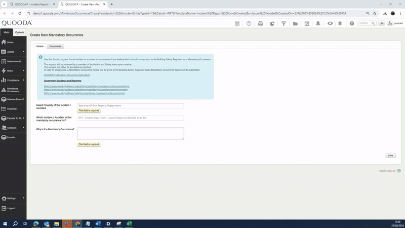Open the browser downloads icon
This screenshot has width=405, height=228.
(385, 13)
